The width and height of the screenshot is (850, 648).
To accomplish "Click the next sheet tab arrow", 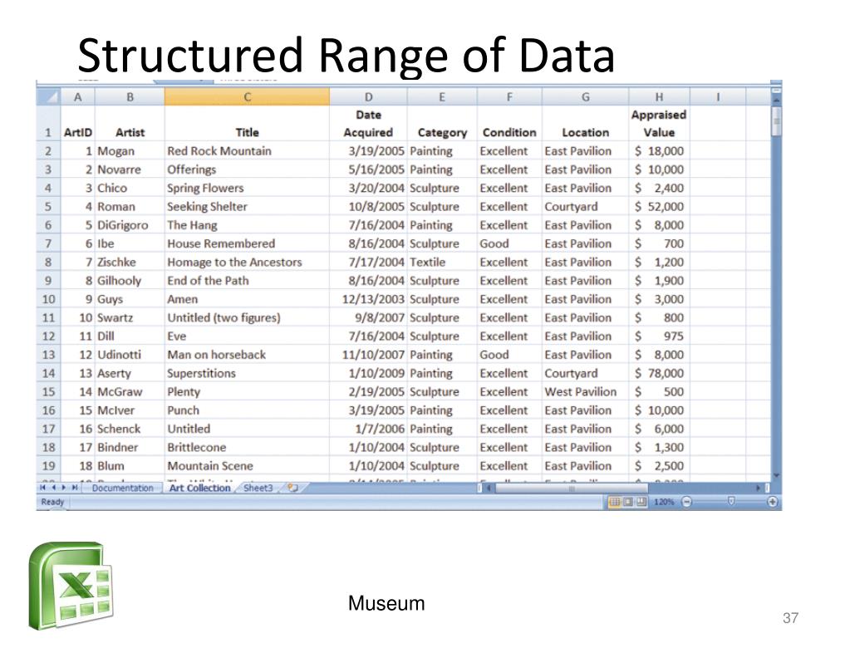I will click(x=64, y=488).
